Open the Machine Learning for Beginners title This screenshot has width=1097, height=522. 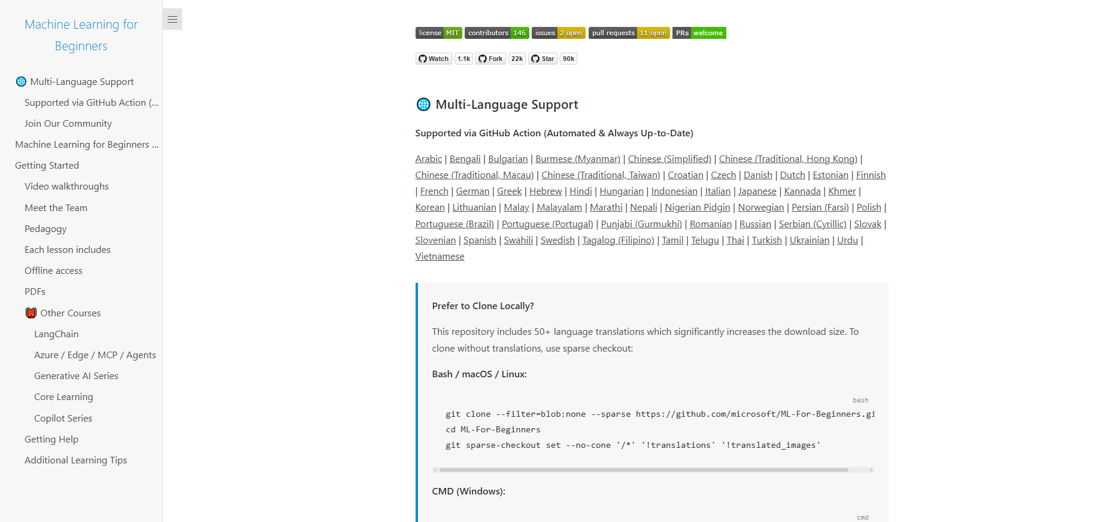coord(81,35)
